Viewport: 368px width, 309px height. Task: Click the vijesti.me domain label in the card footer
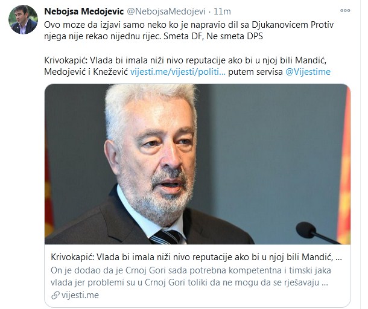click(x=80, y=295)
